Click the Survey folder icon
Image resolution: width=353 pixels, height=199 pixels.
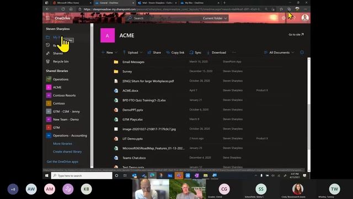(x=116, y=71)
